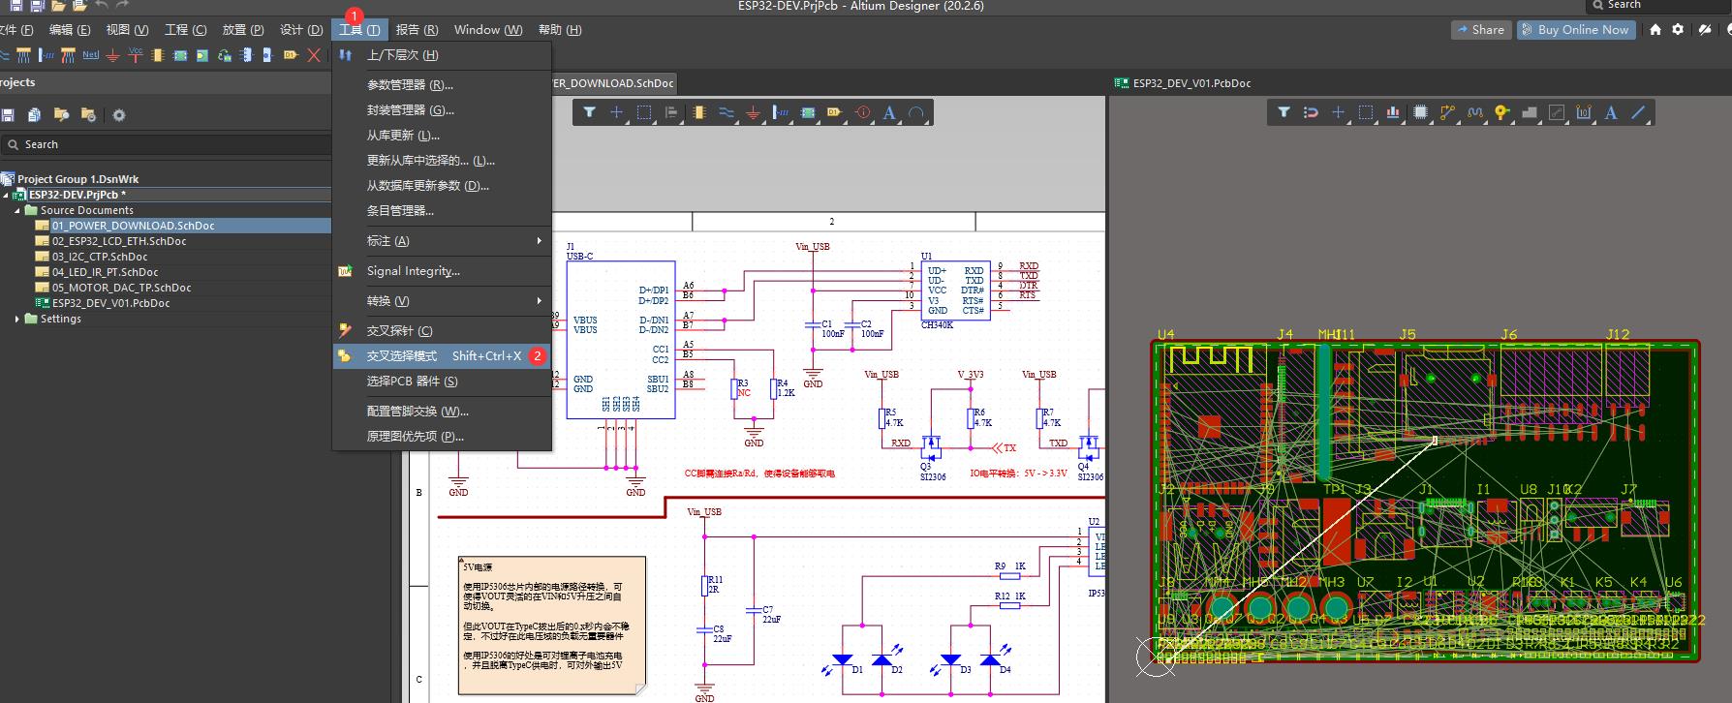
Task: Open 原理图优先项 (P) preferences
Action: (442, 437)
